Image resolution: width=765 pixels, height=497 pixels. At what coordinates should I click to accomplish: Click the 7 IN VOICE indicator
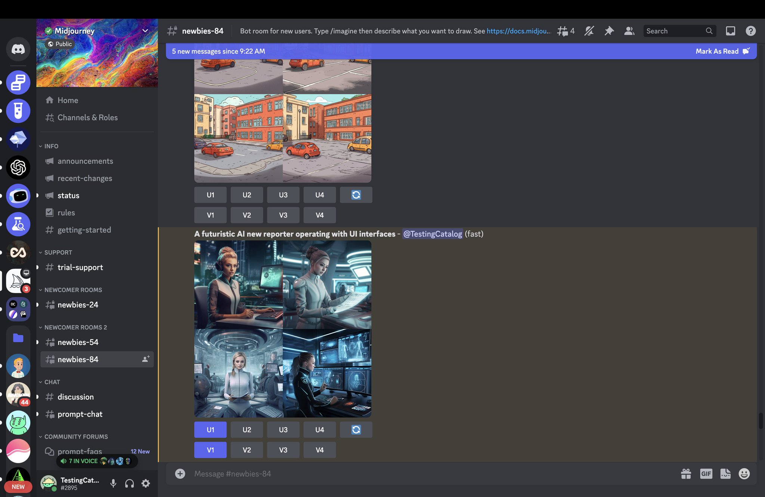click(97, 461)
